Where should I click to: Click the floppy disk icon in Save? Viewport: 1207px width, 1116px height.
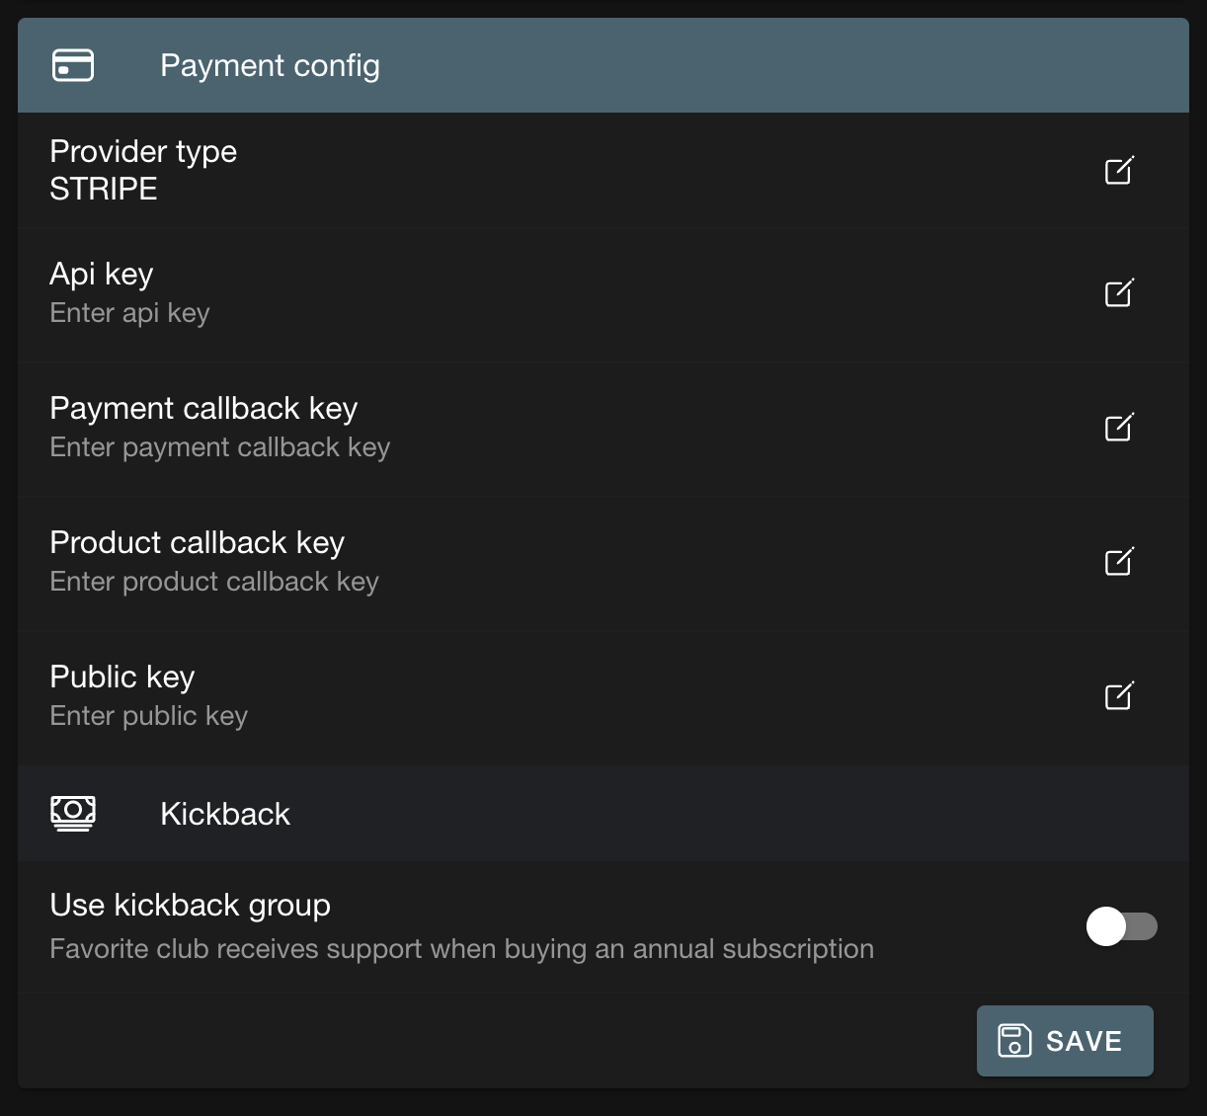[1014, 1041]
